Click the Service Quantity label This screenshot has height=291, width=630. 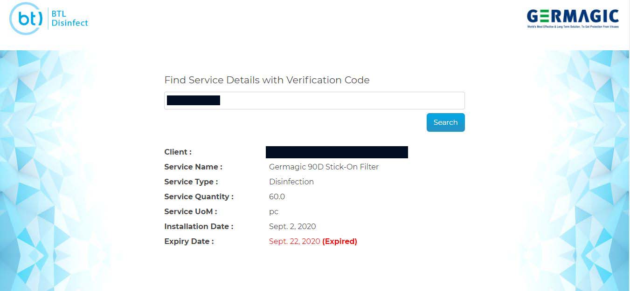199,196
